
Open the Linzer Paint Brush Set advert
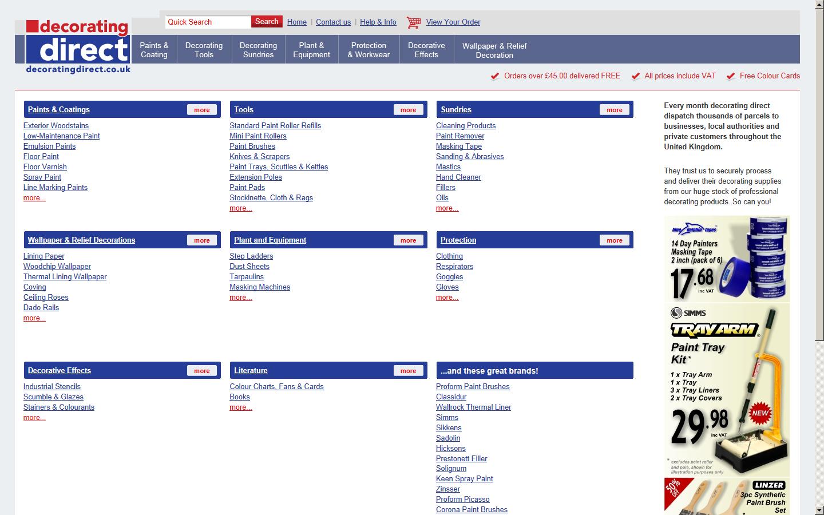pyautogui.click(x=727, y=497)
